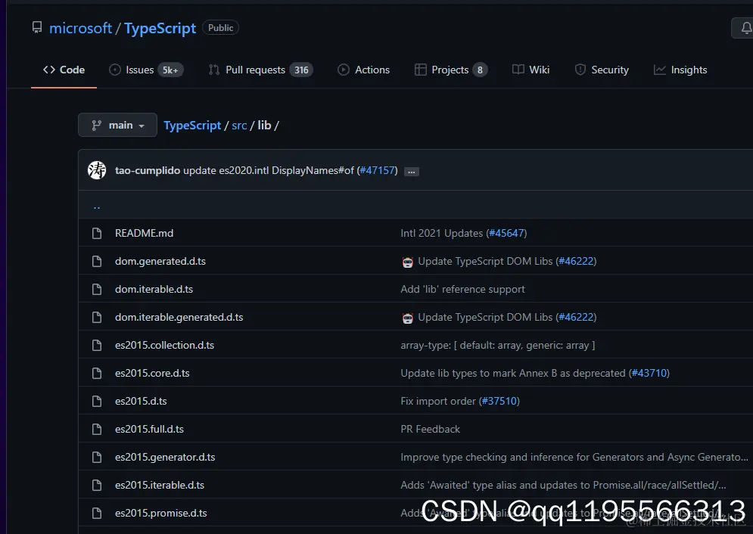
Task: Click the Issues circle icon
Action: coord(115,70)
